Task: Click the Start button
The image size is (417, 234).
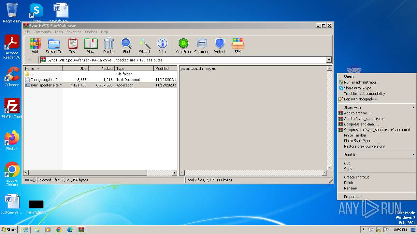Action: pos(9,230)
